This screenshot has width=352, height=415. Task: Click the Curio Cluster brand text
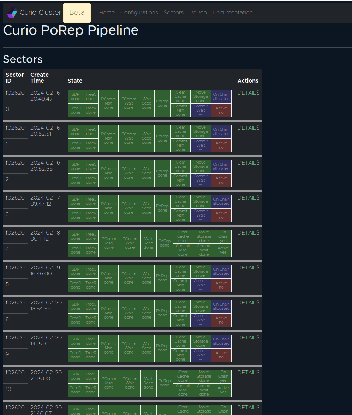tap(40, 13)
